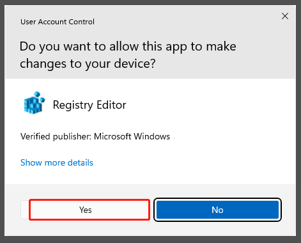This screenshot has height=243, width=301.
Task: Click the Verified publisher label text
Action: click(x=57, y=136)
